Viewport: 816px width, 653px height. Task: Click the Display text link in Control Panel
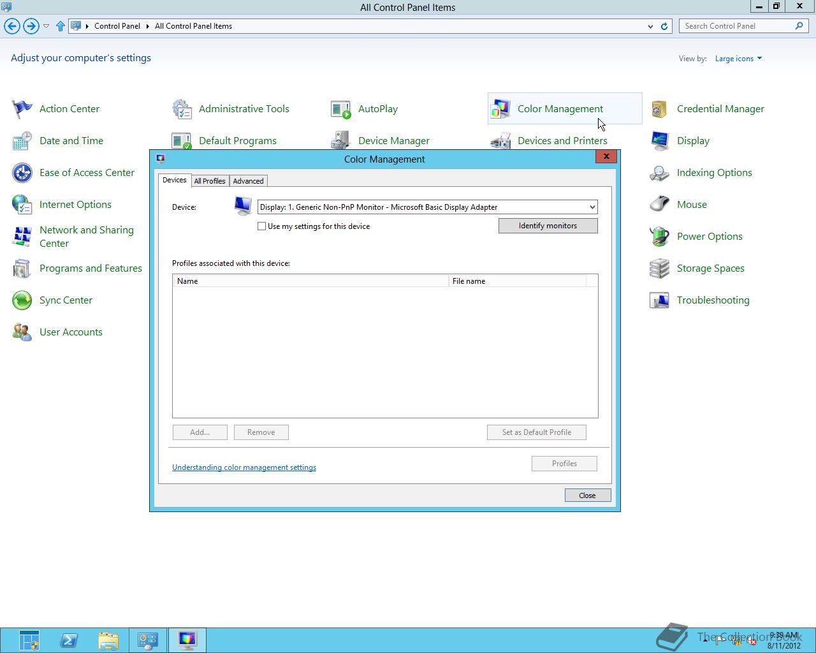693,141
